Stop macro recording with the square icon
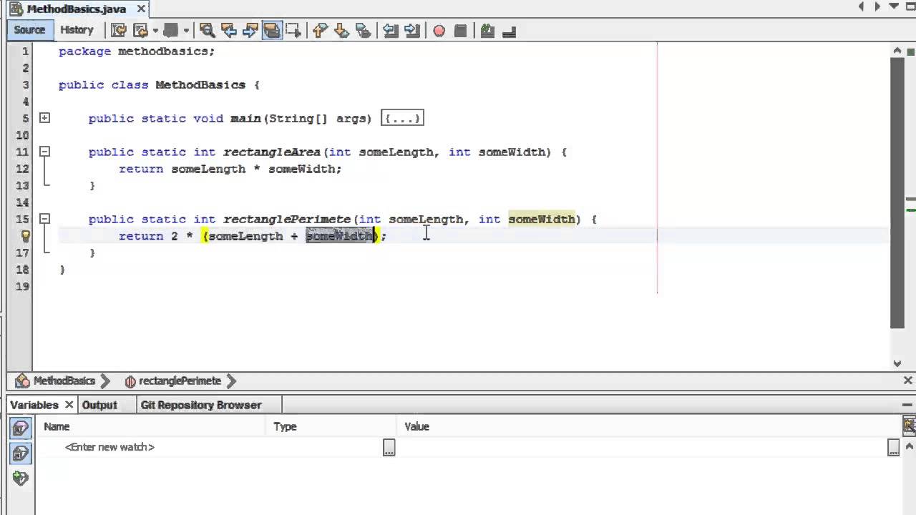Image resolution: width=916 pixels, height=515 pixels. point(460,31)
